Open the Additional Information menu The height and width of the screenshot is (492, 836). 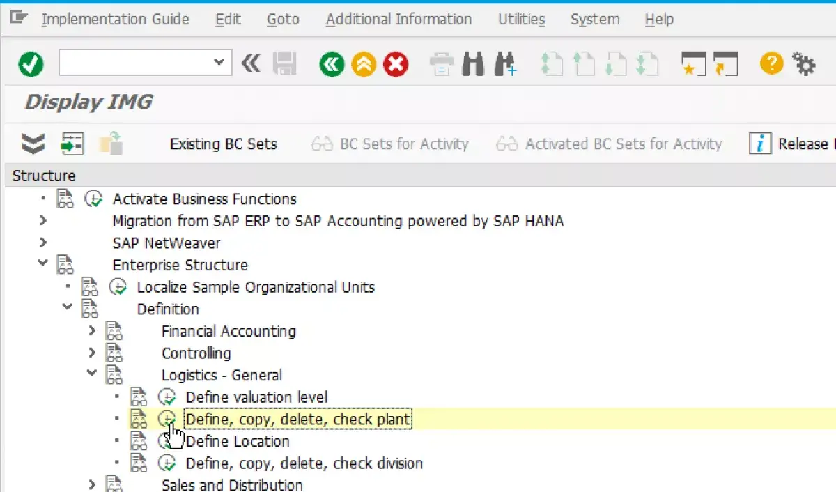point(399,20)
